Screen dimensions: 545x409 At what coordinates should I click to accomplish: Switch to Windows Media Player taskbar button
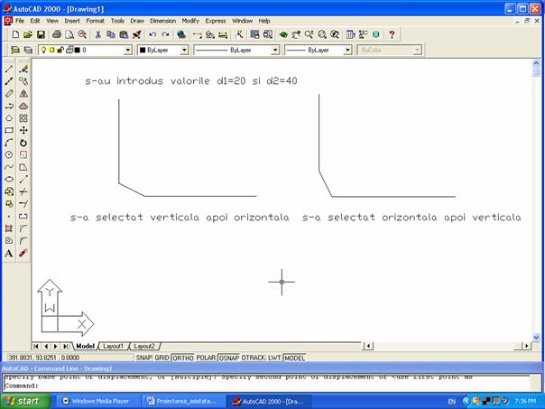[96, 401]
